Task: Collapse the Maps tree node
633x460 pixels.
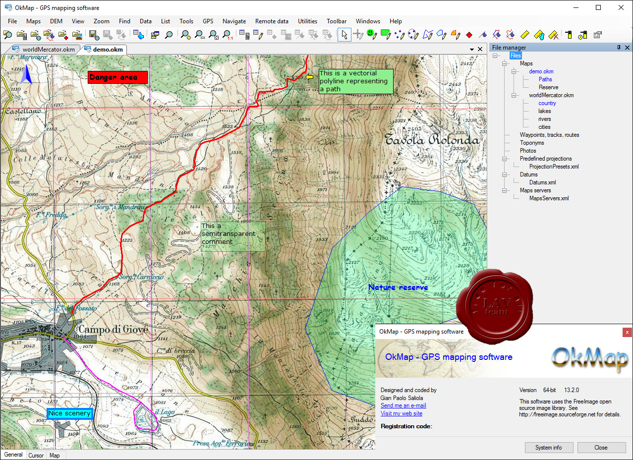Action: (x=505, y=63)
